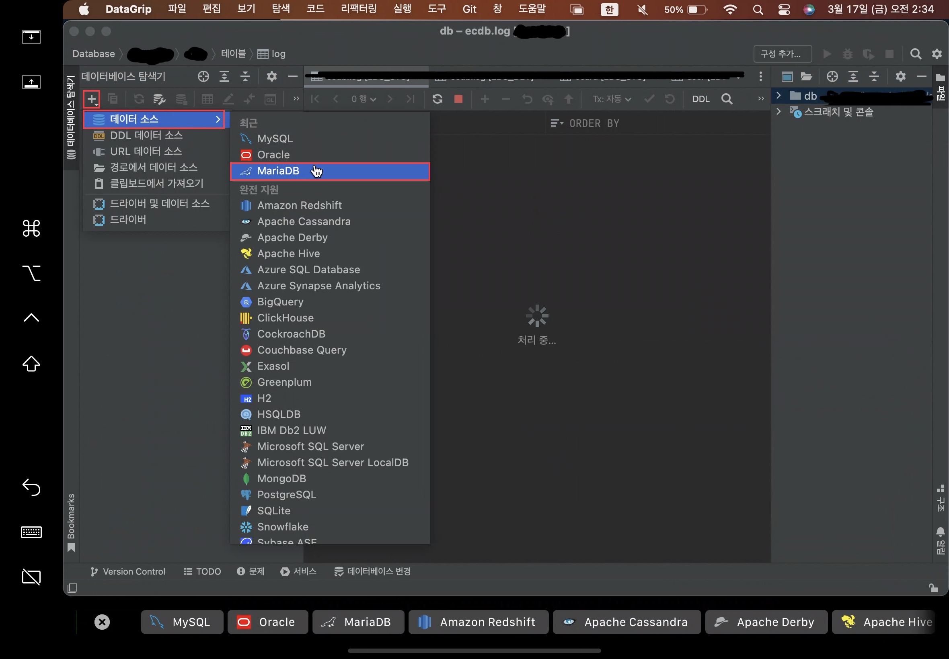Select DDL 데이터 소스 menu entry
The width and height of the screenshot is (949, 659).
click(146, 135)
